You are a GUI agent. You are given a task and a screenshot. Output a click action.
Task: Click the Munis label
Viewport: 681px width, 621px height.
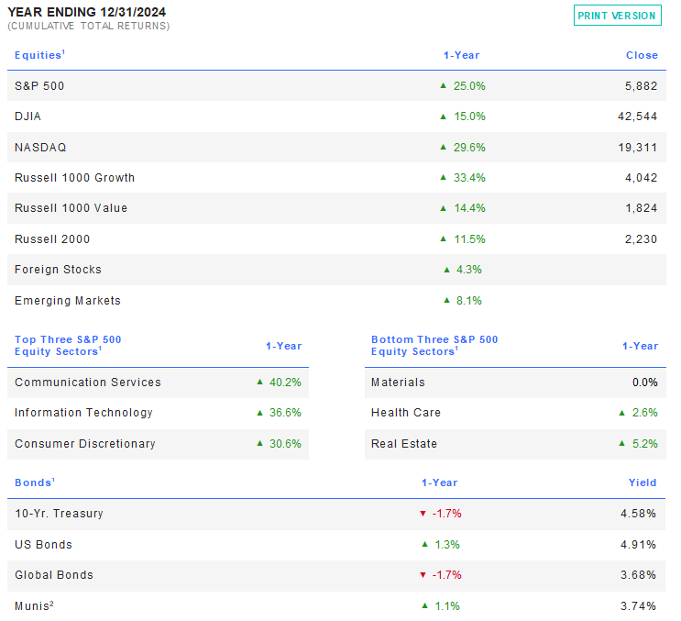click(x=34, y=605)
